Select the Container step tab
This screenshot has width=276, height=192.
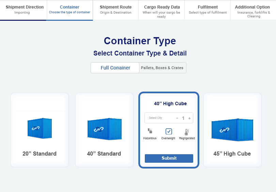point(70,10)
